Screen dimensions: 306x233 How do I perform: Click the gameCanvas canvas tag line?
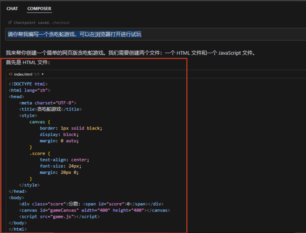click(x=94, y=210)
